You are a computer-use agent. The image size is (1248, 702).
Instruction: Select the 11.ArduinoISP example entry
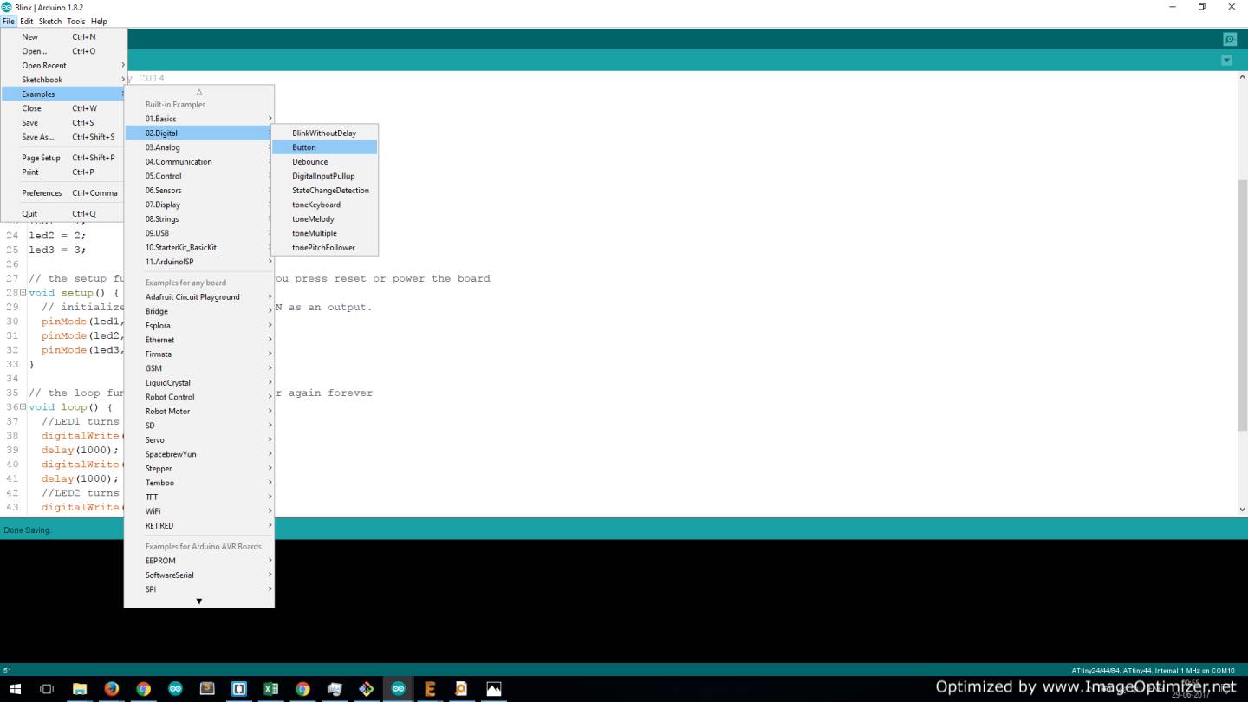pos(199,262)
